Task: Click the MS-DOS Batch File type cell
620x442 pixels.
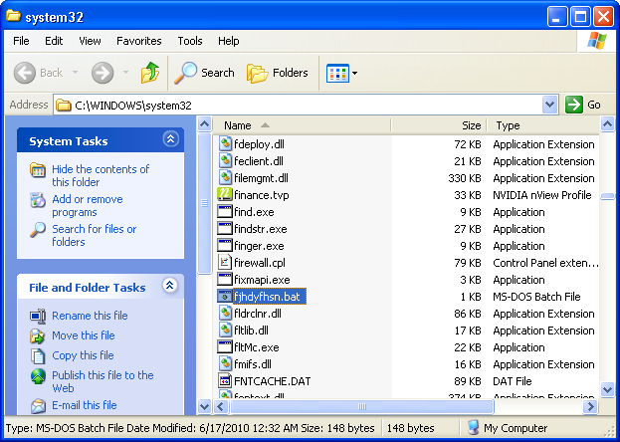Action: (536, 297)
